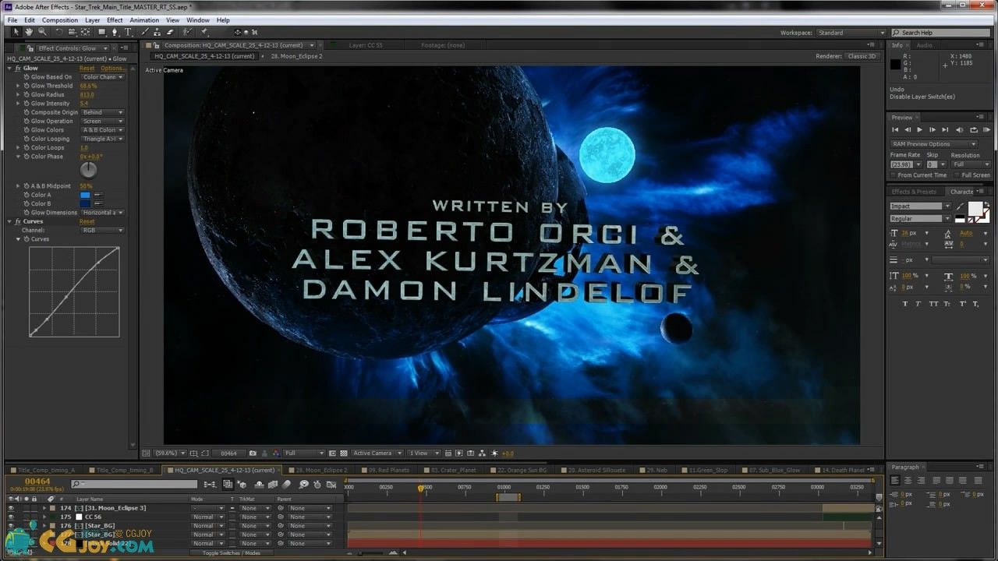Viewport: 998px width, 561px height.
Task: Enable motion blur for timeline layers
Action: tap(286, 485)
